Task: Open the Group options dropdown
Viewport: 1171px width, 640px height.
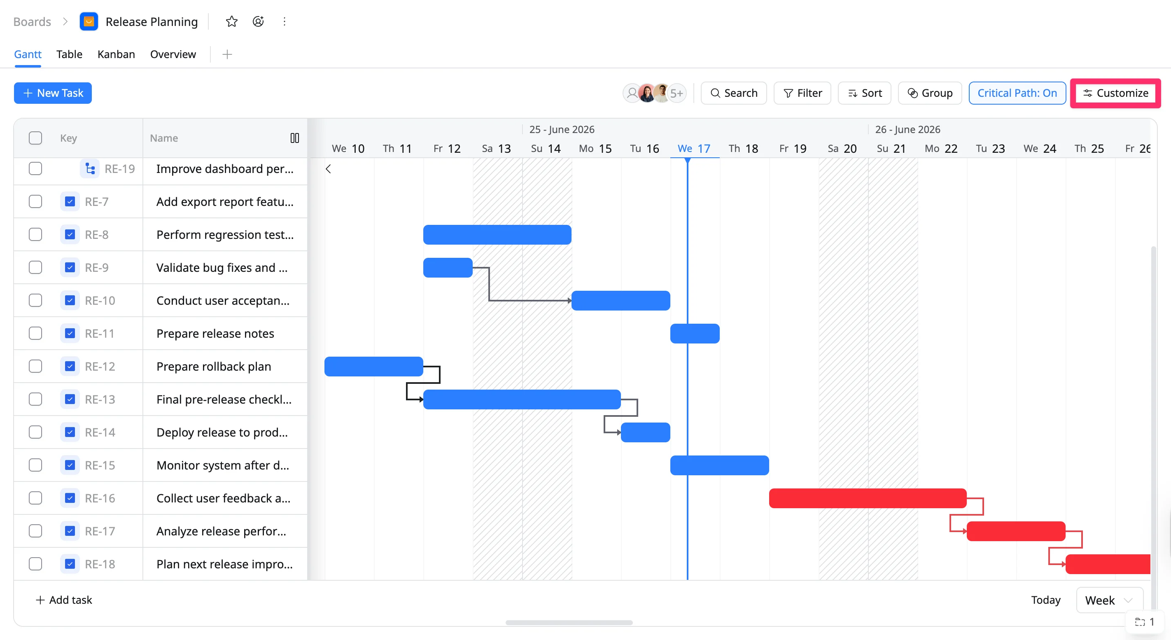Action: click(930, 93)
